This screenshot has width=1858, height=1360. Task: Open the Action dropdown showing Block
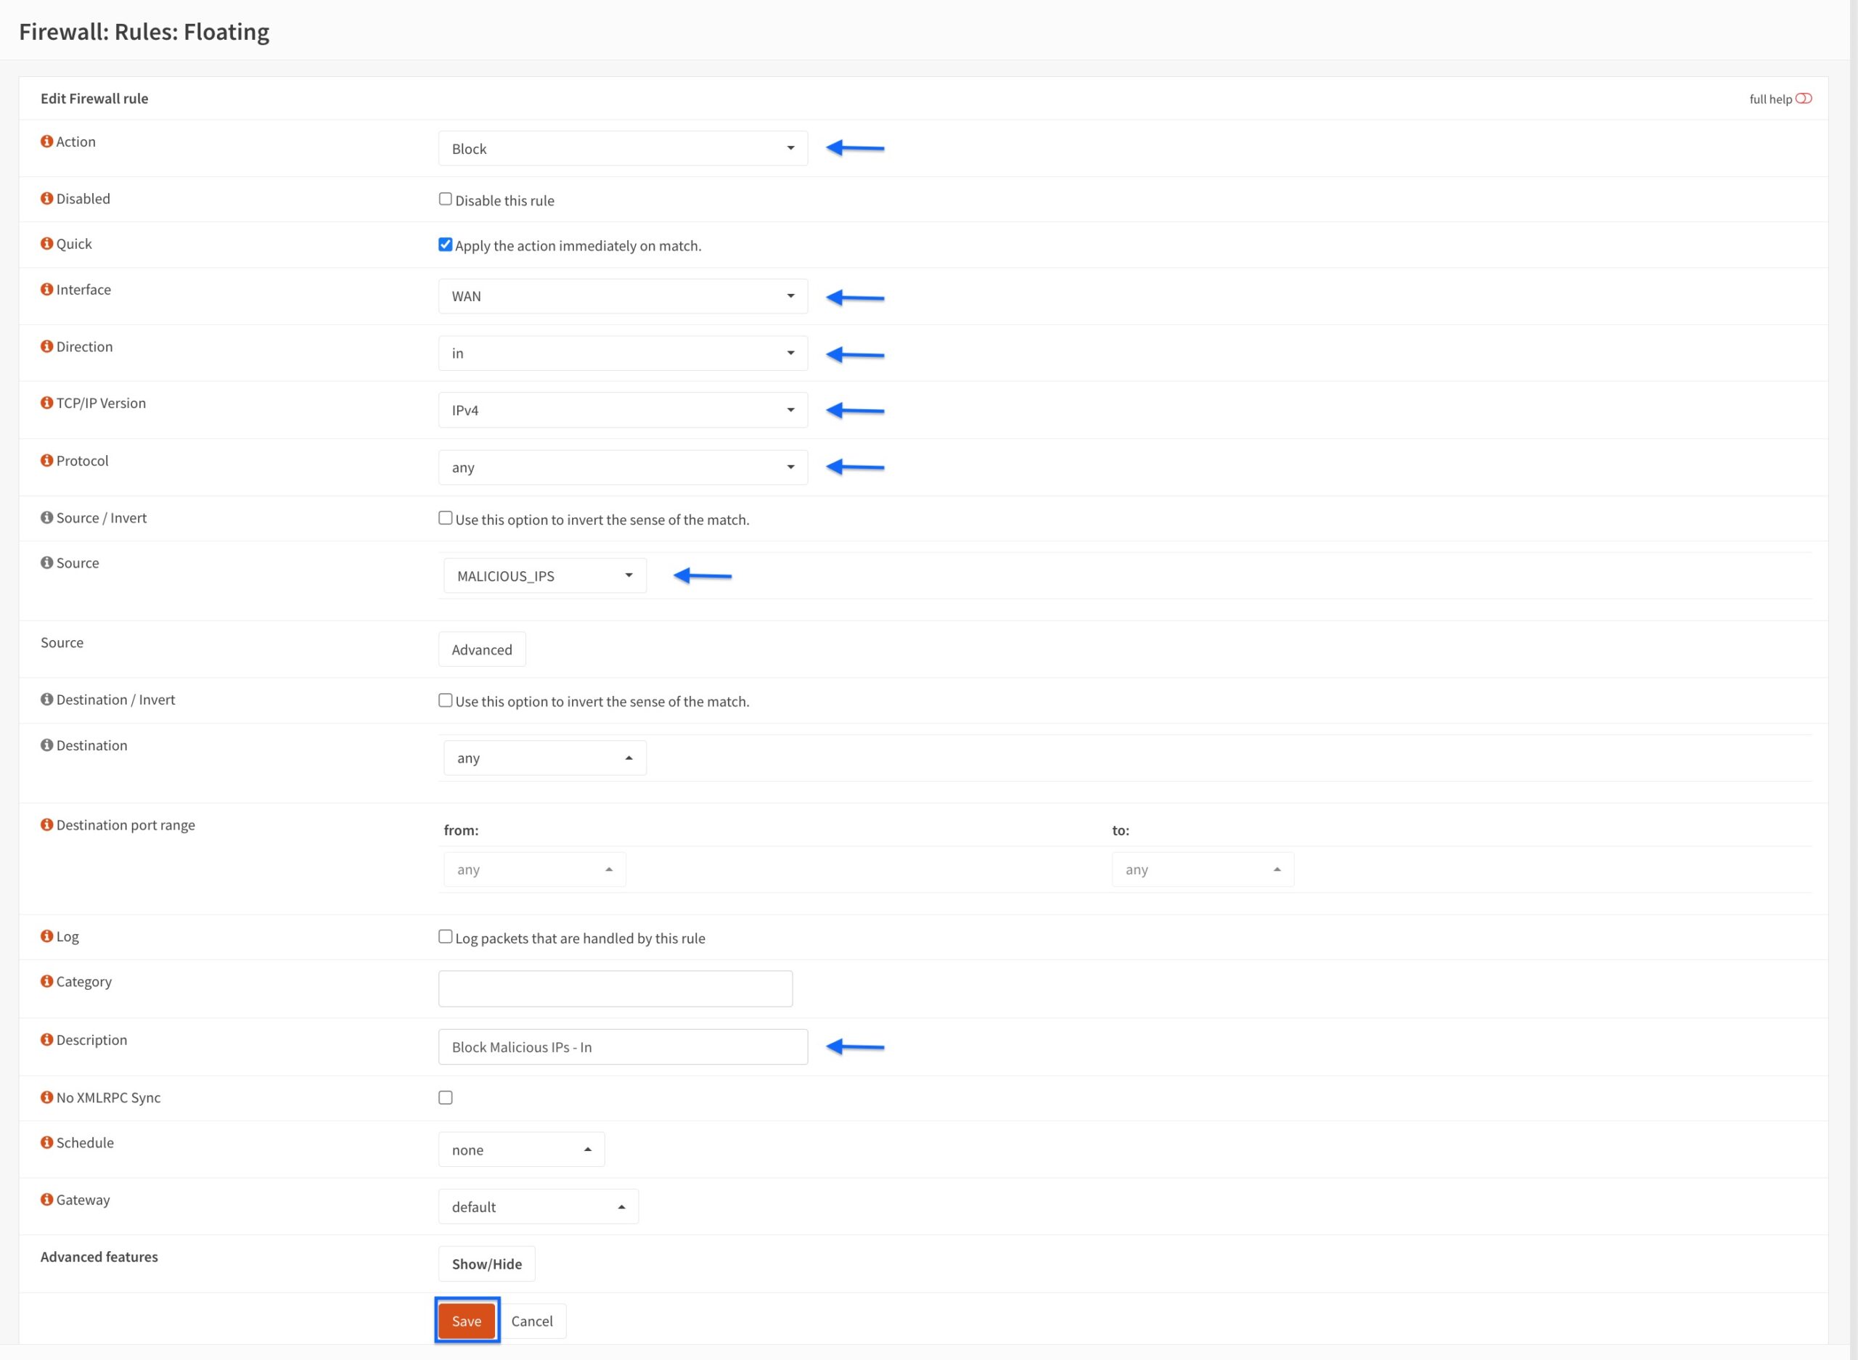click(x=623, y=148)
